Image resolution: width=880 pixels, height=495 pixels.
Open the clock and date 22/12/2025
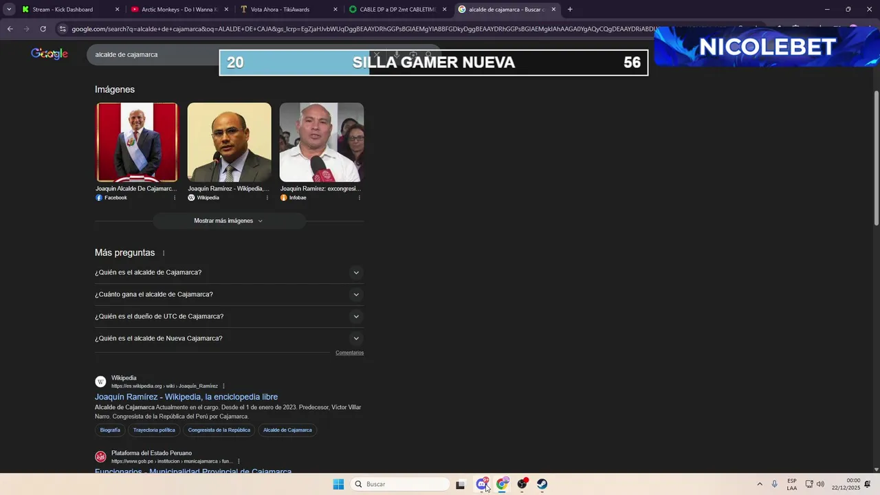tap(846, 484)
